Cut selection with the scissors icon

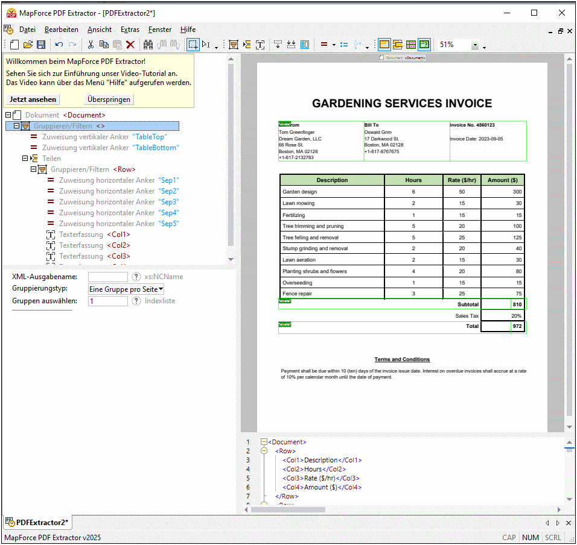91,45
